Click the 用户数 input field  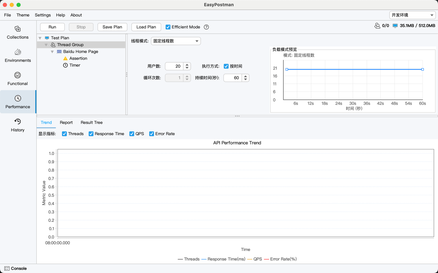175,66
